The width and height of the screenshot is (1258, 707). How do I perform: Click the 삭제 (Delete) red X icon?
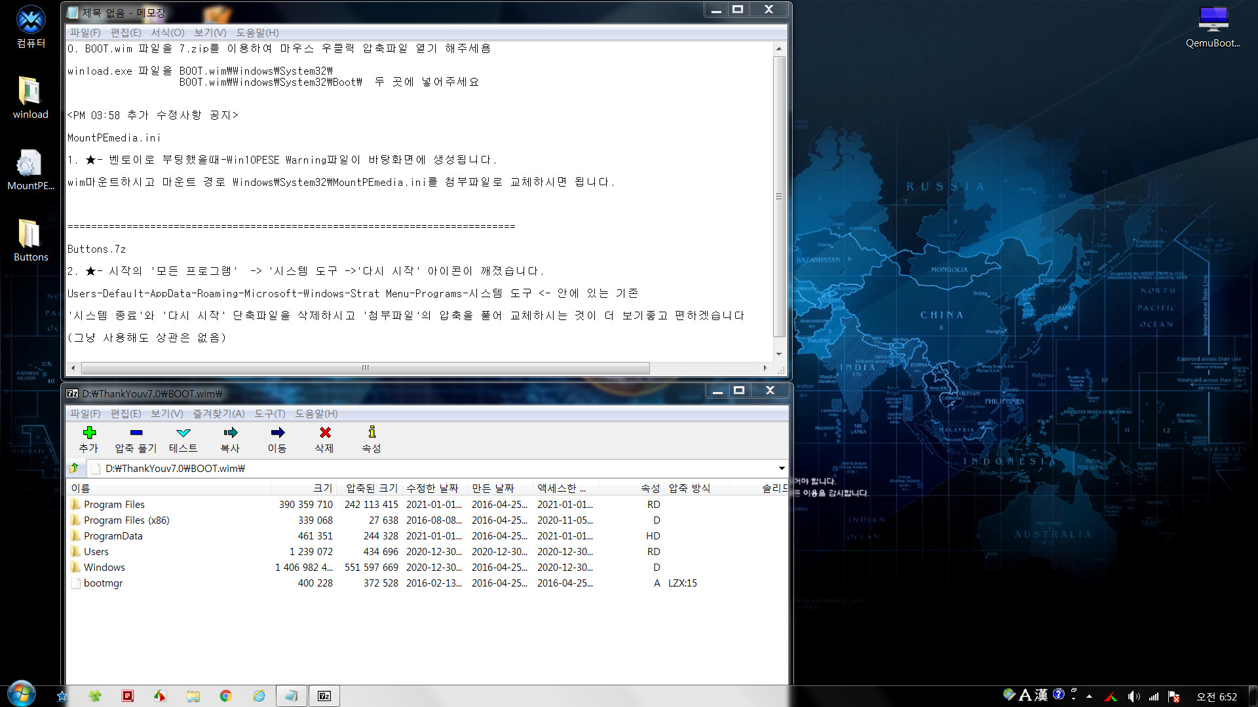click(324, 433)
